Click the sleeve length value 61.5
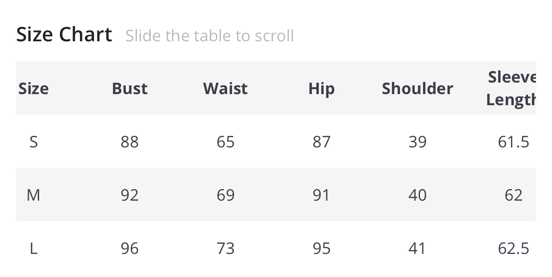The width and height of the screenshot is (552, 277). pyautogui.click(x=513, y=142)
